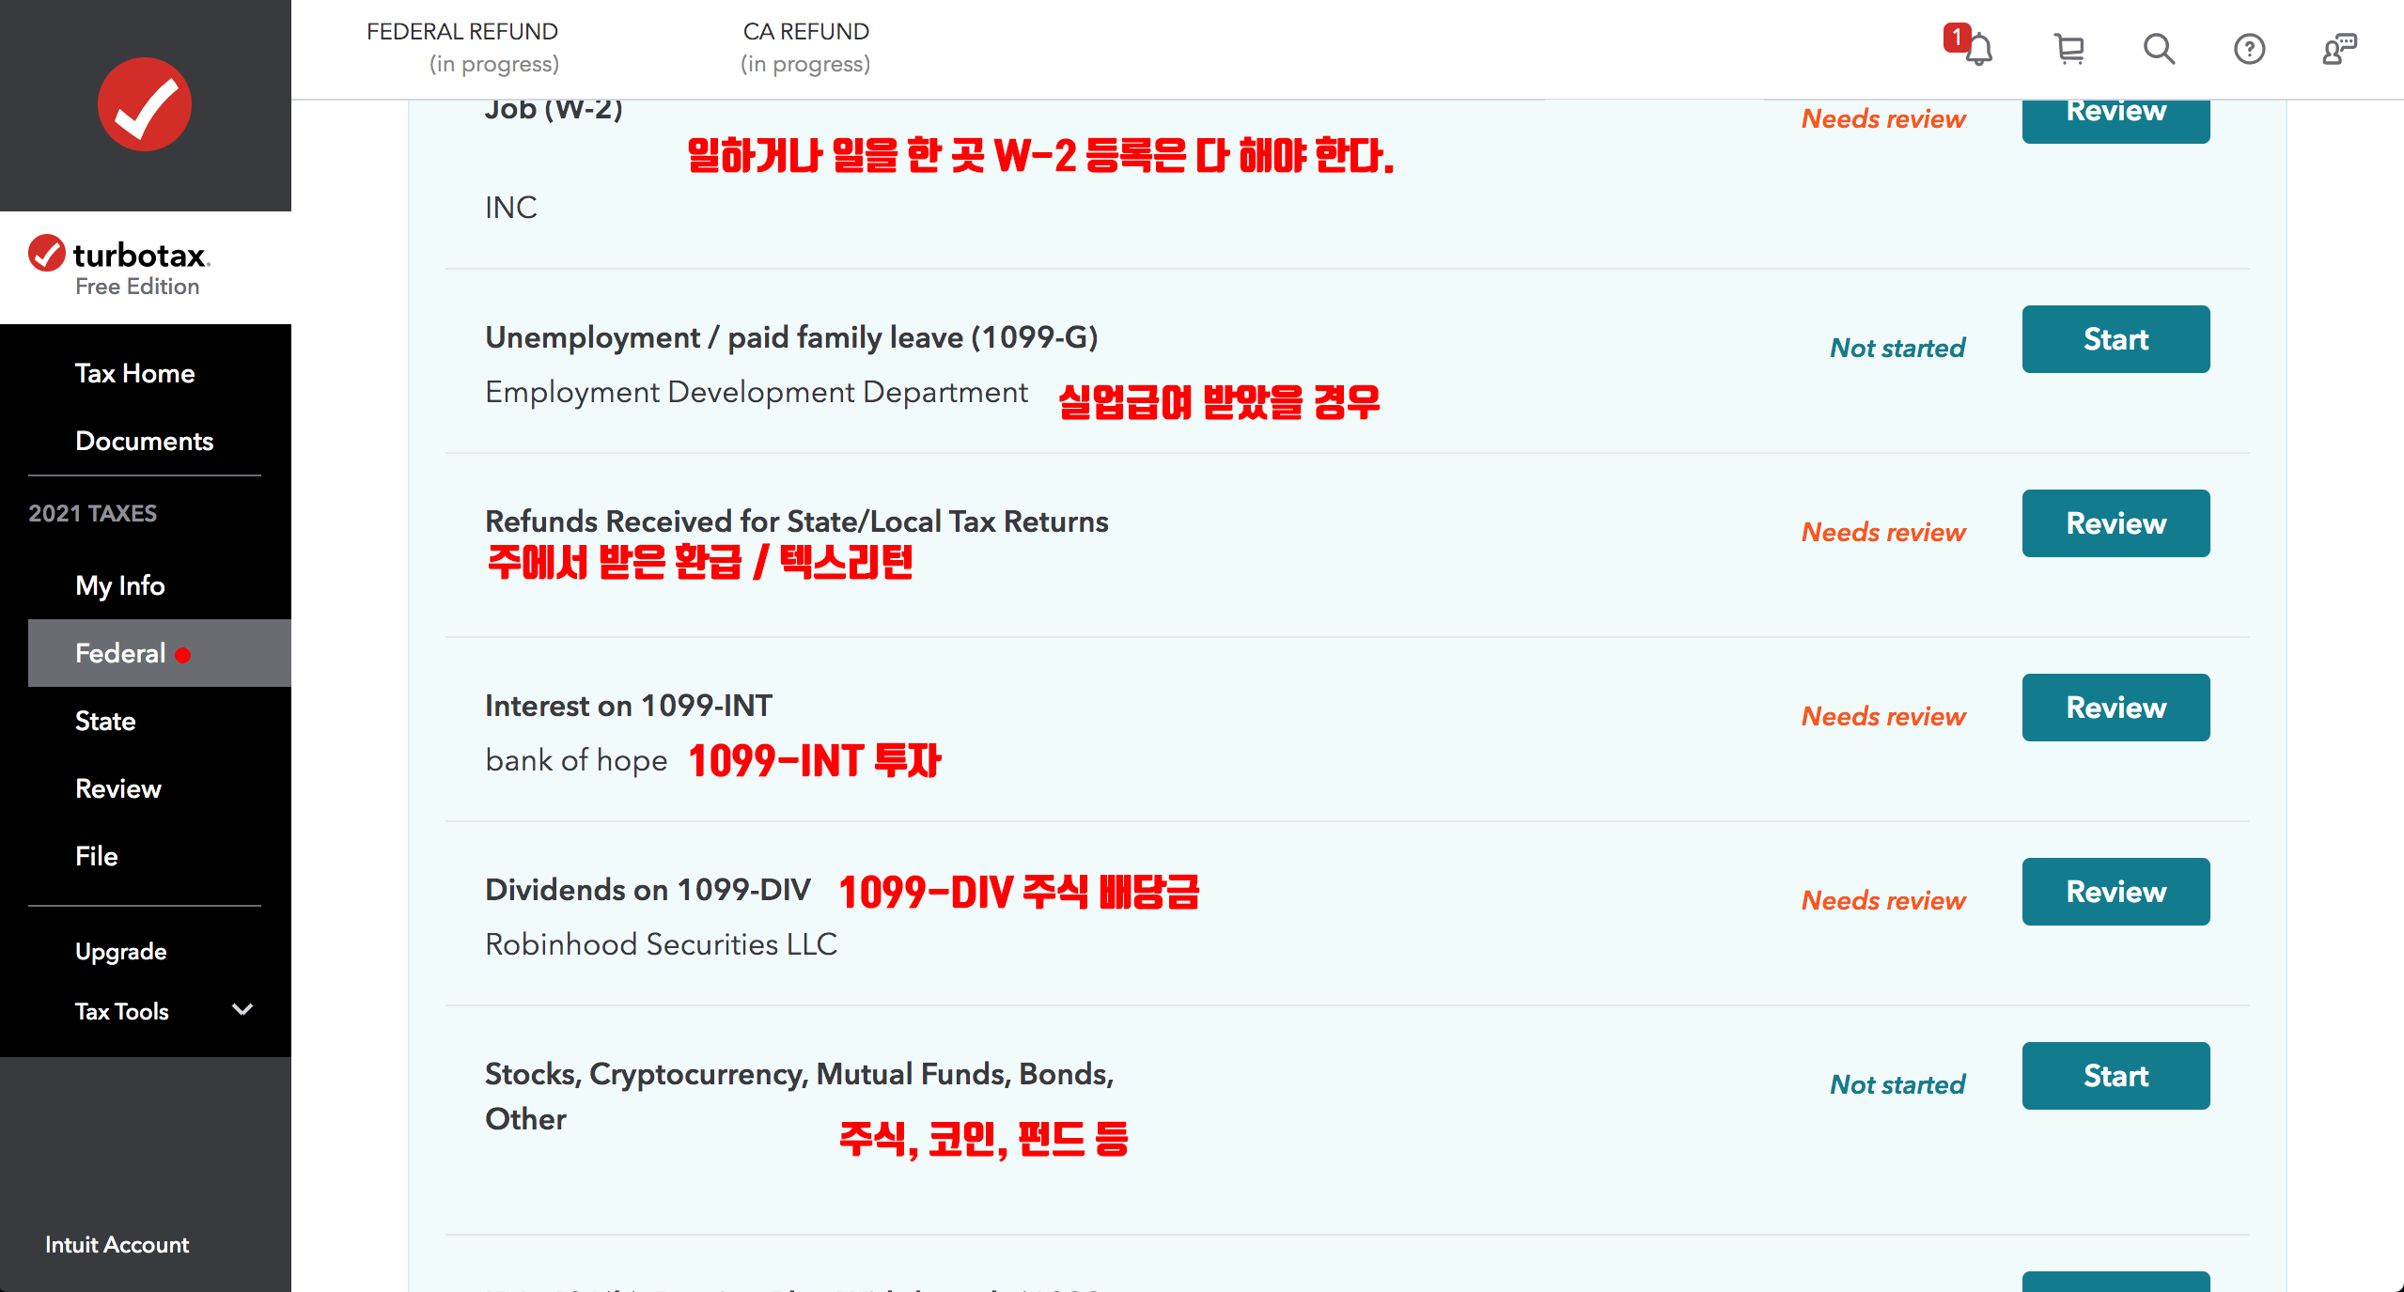Open the File sidebar section
Viewport: 2404px width, 1292px height.
96,856
